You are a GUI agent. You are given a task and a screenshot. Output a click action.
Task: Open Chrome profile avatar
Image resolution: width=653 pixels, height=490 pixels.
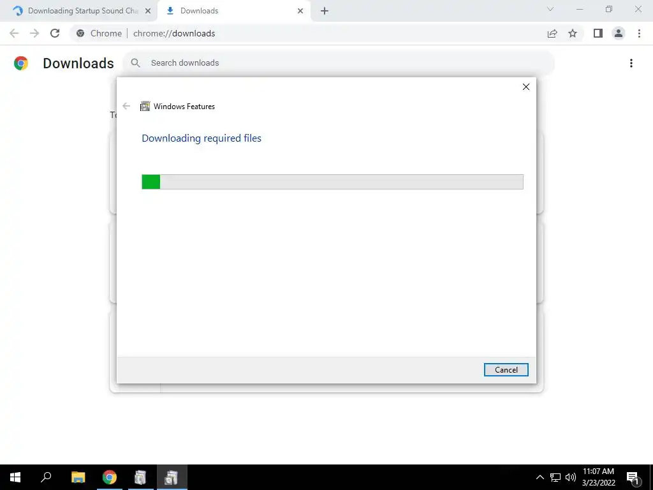click(x=619, y=33)
